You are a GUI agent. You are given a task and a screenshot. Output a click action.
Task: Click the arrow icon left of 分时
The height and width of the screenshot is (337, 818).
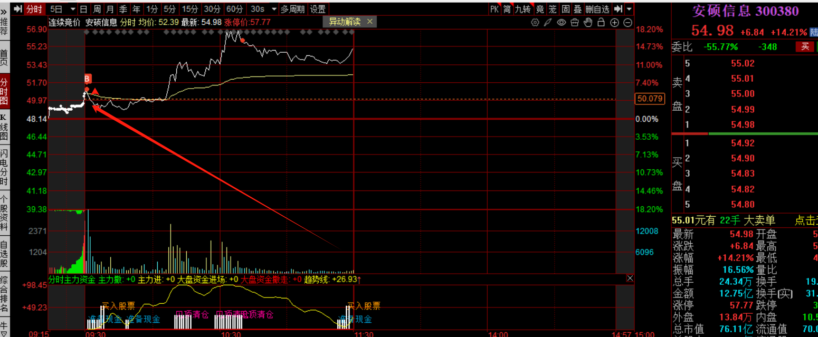(x=17, y=9)
